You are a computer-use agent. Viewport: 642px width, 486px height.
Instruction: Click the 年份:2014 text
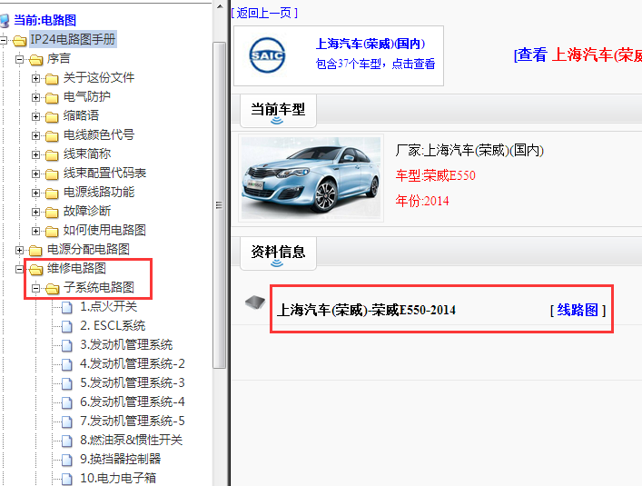(x=422, y=201)
